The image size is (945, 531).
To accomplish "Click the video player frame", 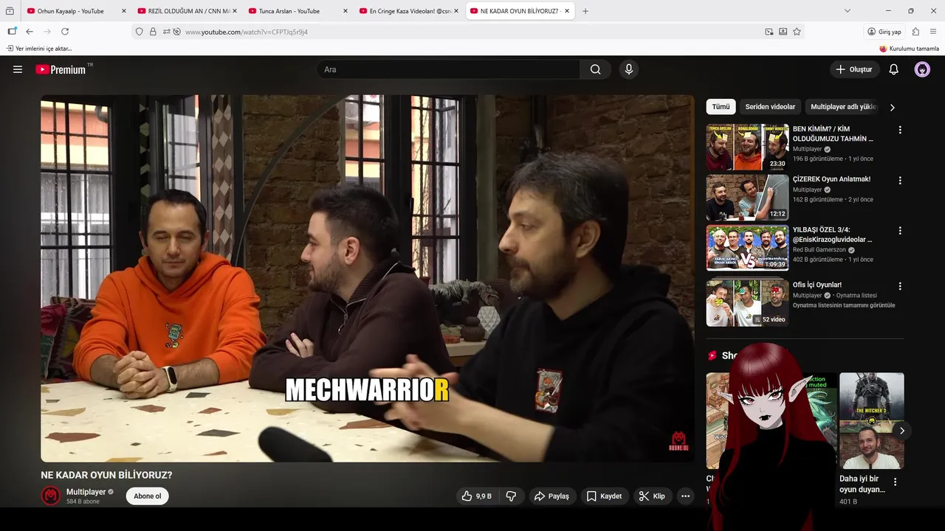I will pyautogui.click(x=368, y=278).
